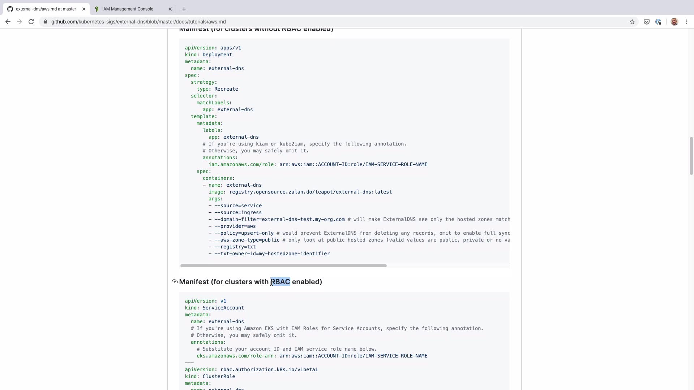Go forward to the next page

pos(20,22)
